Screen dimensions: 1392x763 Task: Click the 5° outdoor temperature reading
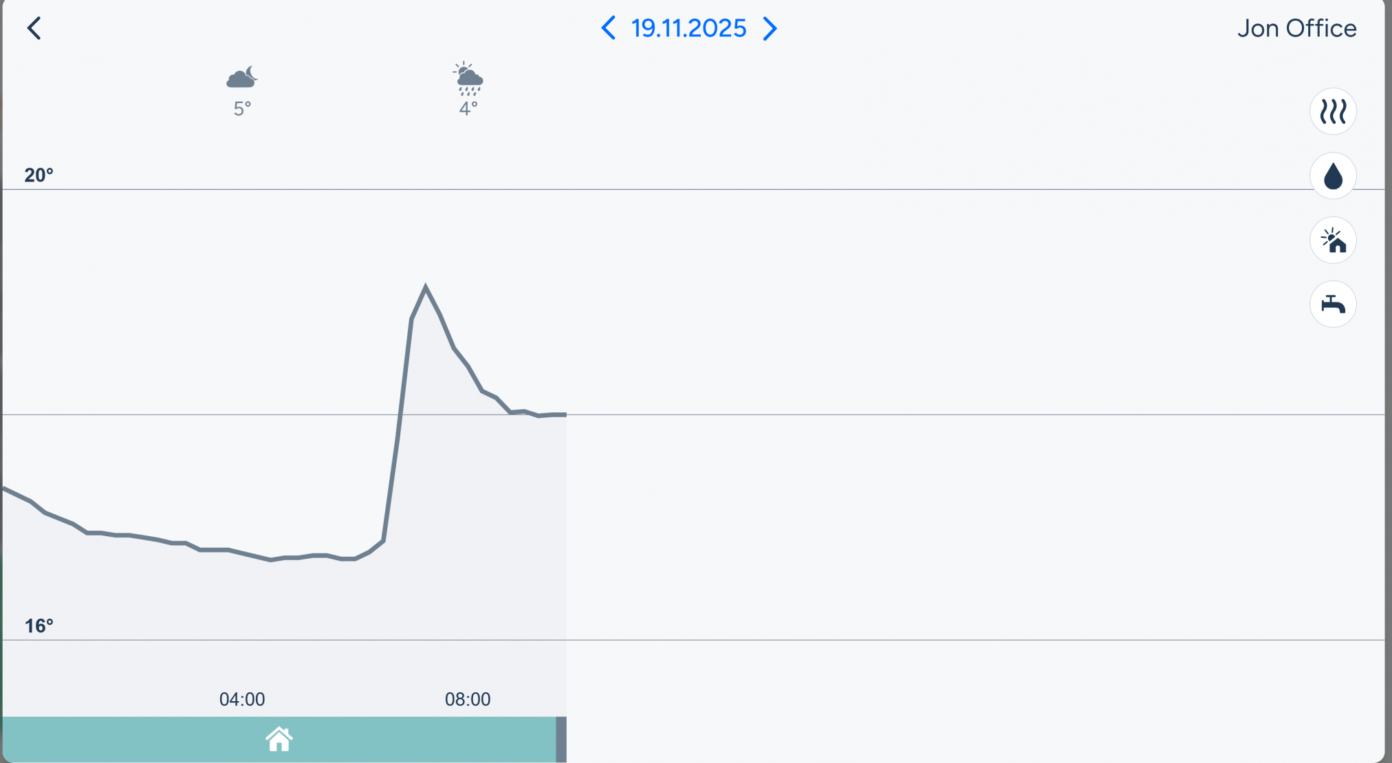pyautogui.click(x=242, y=109)
